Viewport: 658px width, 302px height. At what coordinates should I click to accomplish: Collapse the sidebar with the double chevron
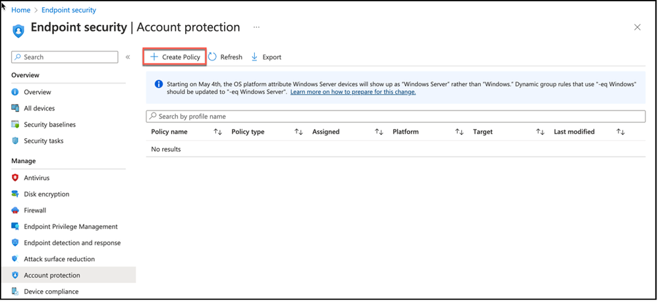tap(128, 57)
